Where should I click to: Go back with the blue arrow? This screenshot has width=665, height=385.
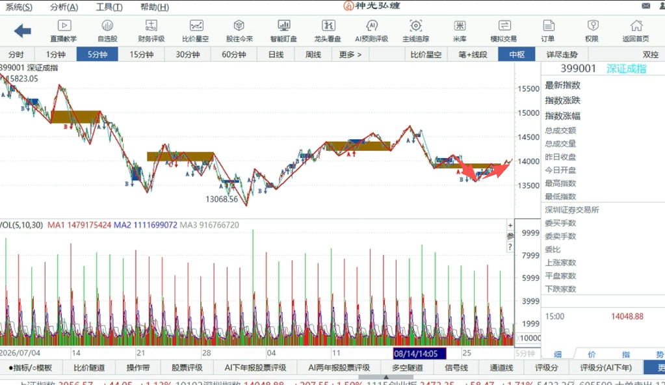[x=23, y=31]
